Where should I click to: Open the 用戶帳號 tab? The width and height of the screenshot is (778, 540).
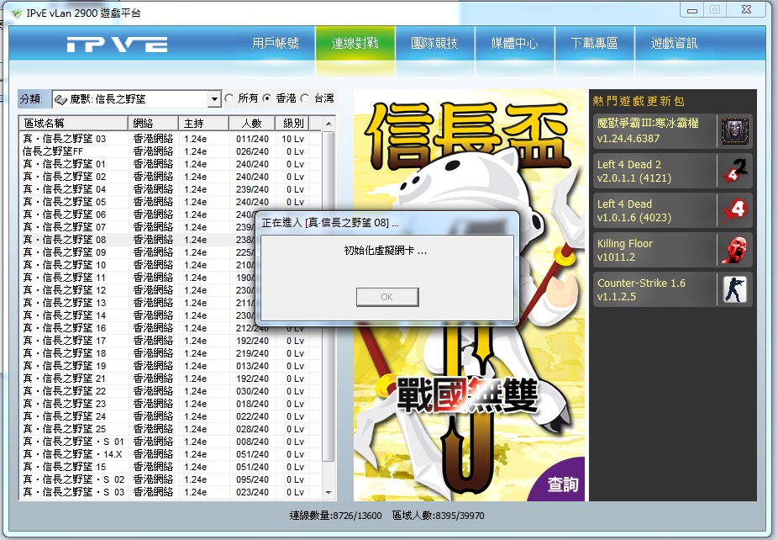pyautogui.click(x=276, y=43)
